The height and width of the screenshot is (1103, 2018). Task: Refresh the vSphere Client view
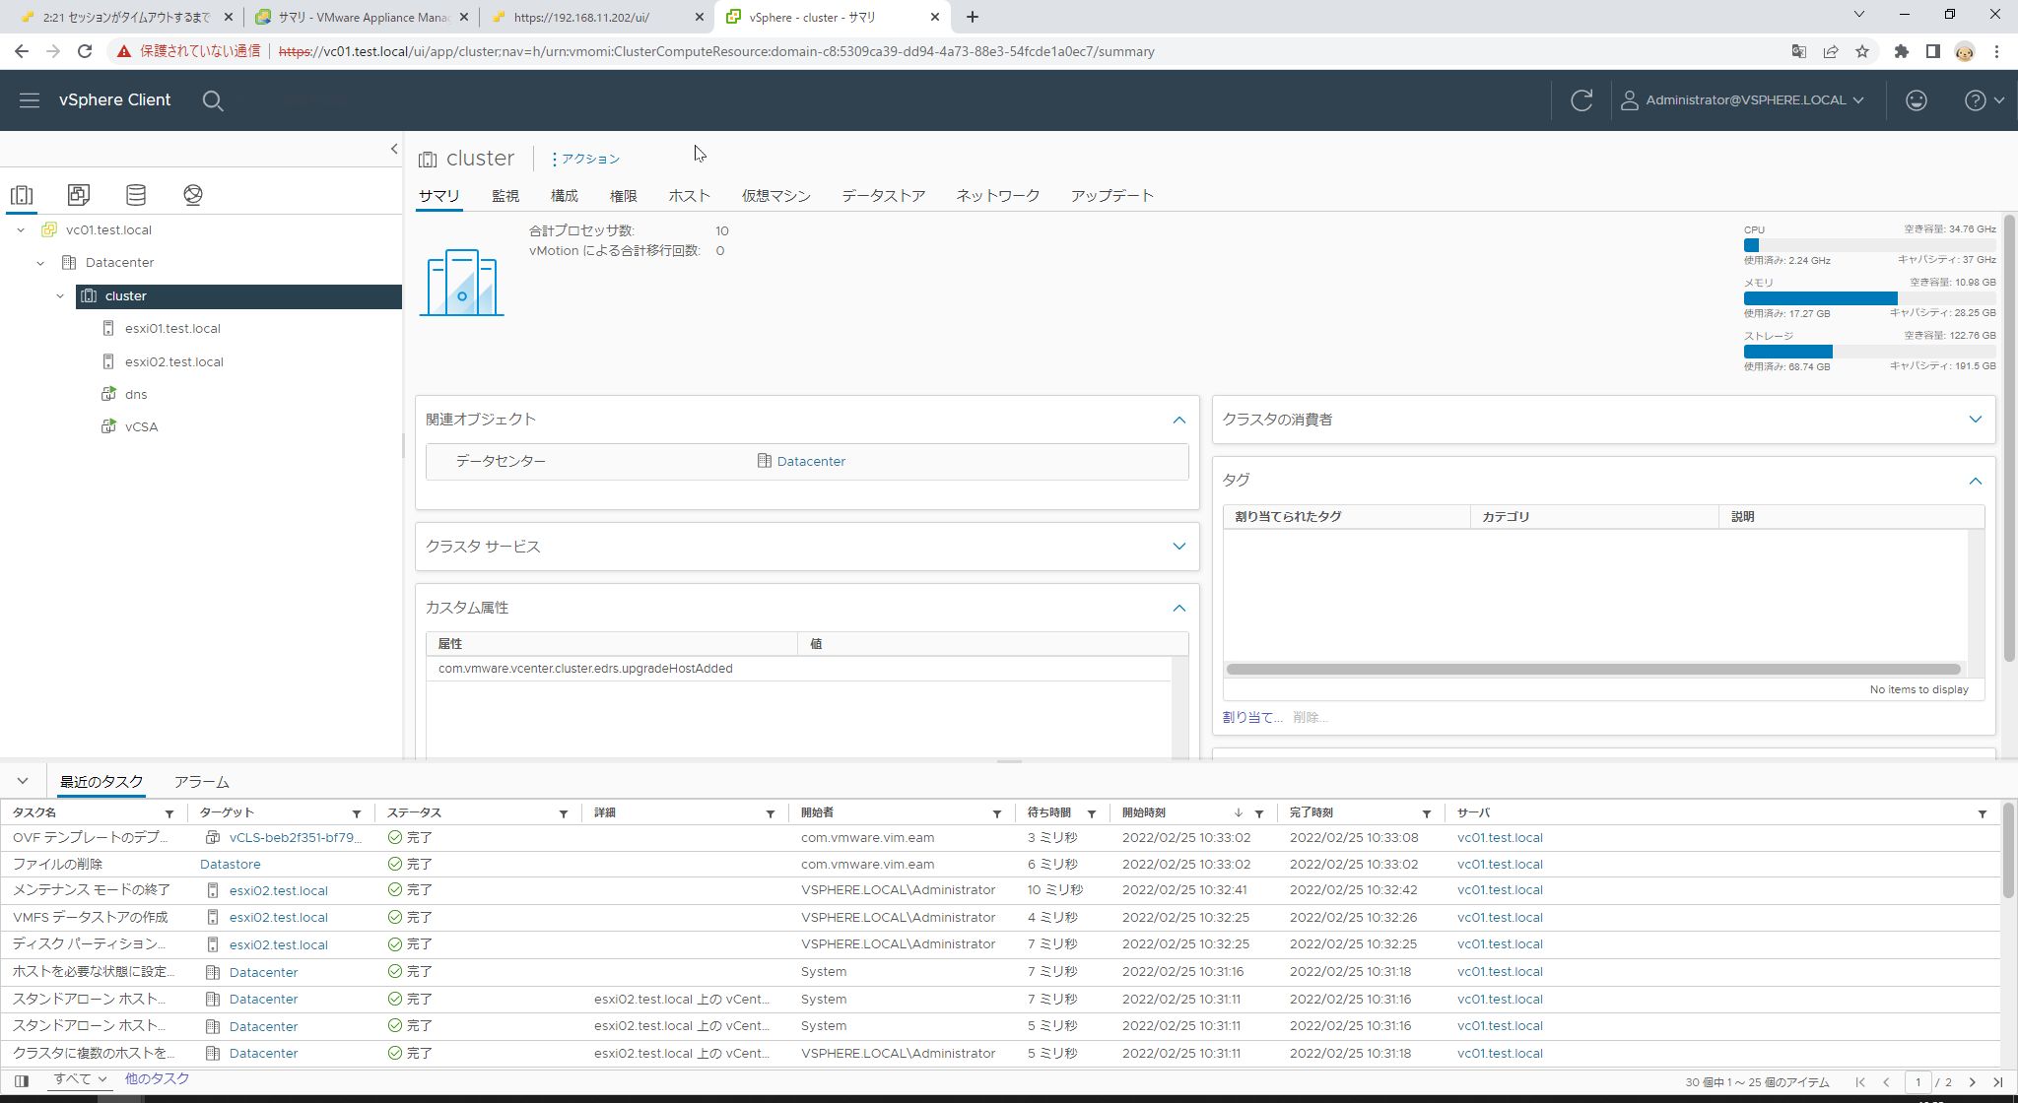pos(1581,100)
